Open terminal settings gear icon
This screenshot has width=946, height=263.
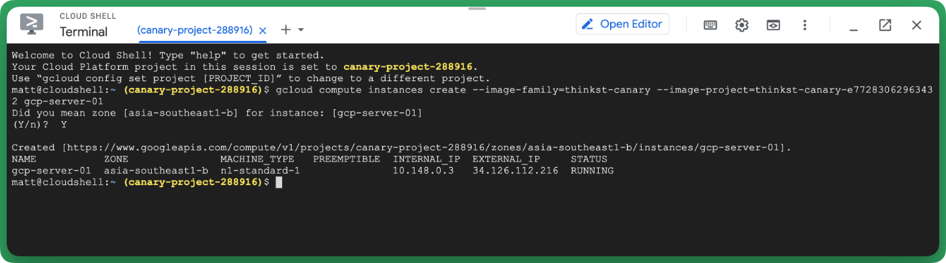pos(742,25)
